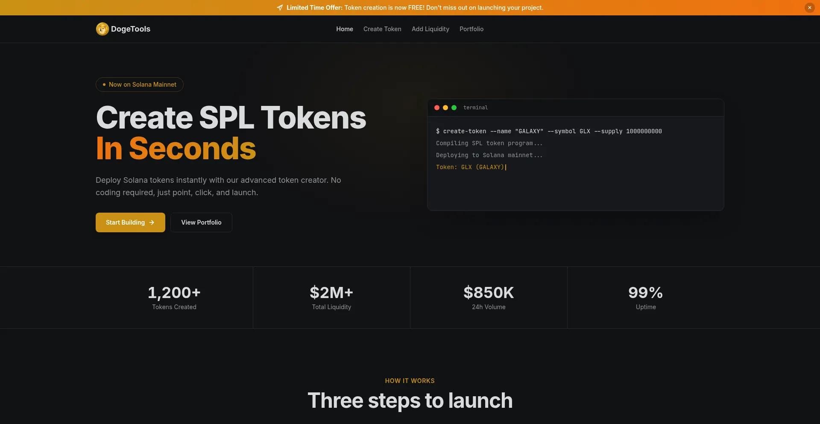Click the 'Deploy Solana tokens instantly' description
The width and height of the screenshot is (820, 424).
(x=218, y=186)
